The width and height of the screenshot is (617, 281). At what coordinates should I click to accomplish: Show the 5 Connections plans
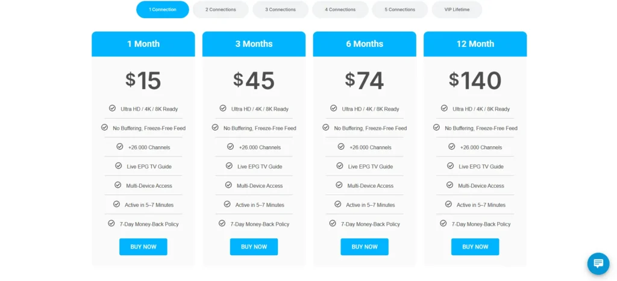399,10
